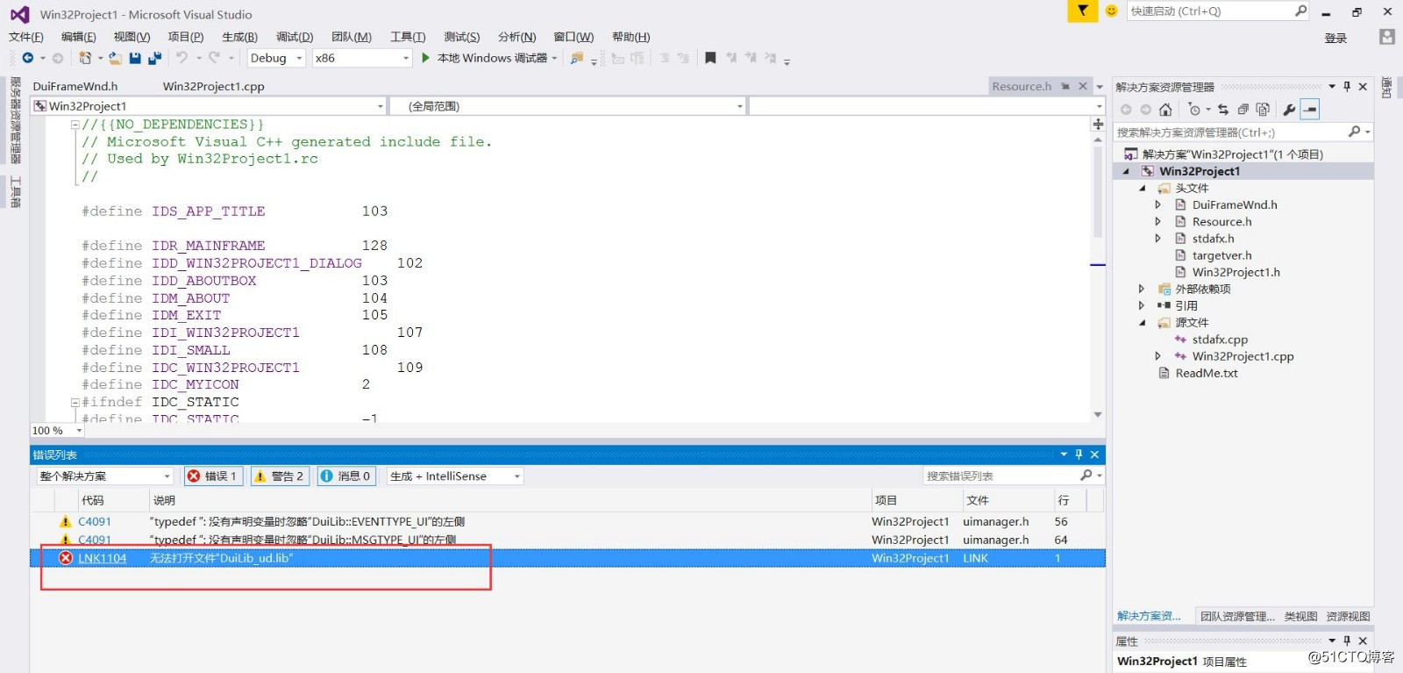Click the Save All toolbar icon

click(x=155, y=58)
